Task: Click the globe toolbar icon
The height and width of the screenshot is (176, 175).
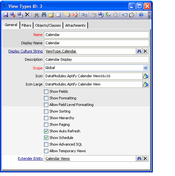Action: pyautogui.click(x=108, y=15)
